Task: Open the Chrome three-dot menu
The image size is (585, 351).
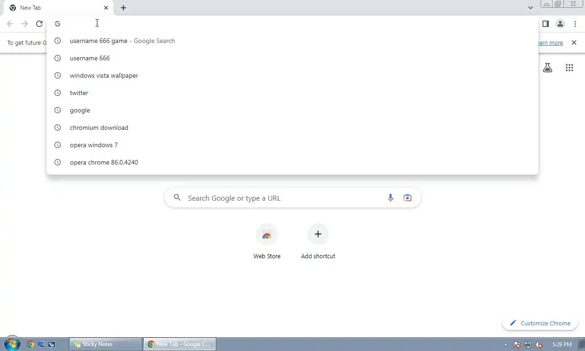Action: click(x=575, y=24)
